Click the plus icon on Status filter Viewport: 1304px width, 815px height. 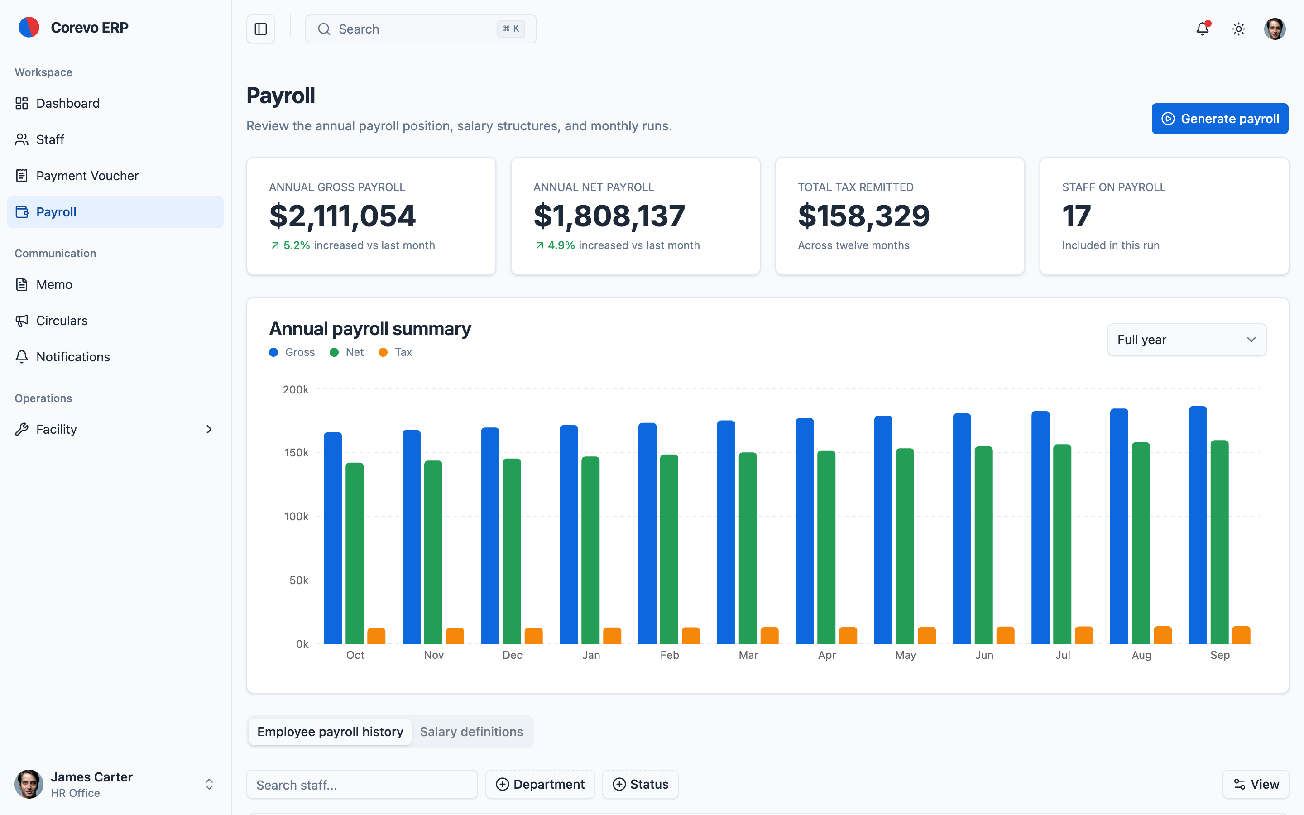tap(619, 784)
